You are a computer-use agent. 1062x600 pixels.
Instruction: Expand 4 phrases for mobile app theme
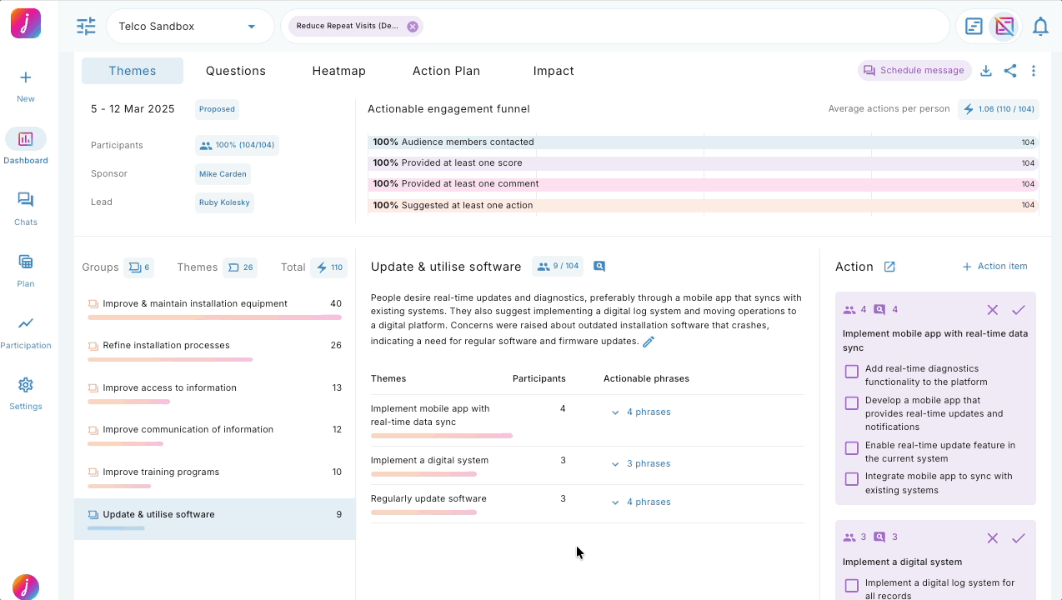[640, 412]
